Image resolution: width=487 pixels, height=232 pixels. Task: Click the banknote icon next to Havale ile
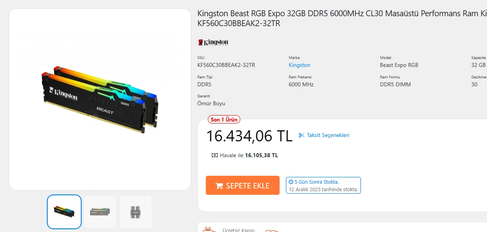[x=215, y=156]
